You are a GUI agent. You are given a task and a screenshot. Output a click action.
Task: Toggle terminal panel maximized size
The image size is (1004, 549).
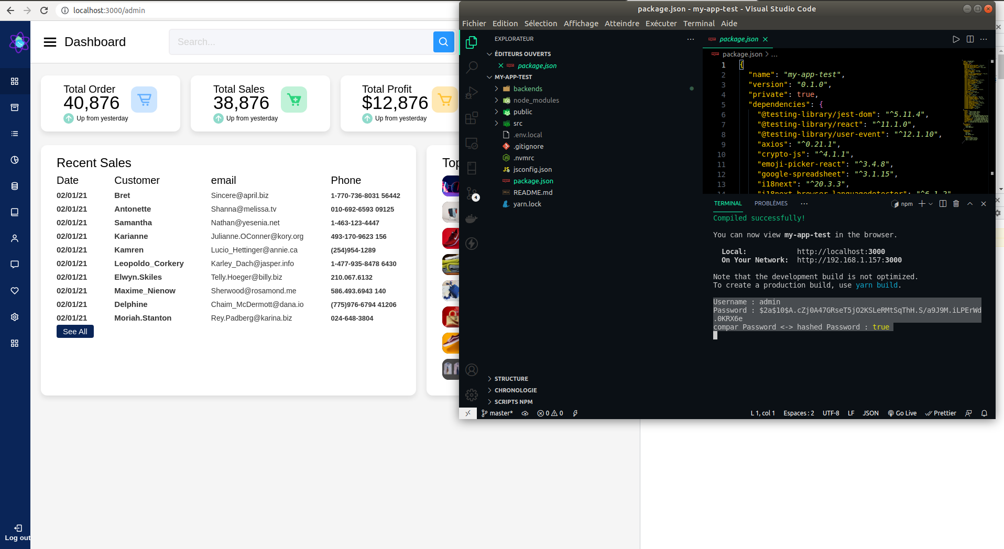click(x=970, y=204)
